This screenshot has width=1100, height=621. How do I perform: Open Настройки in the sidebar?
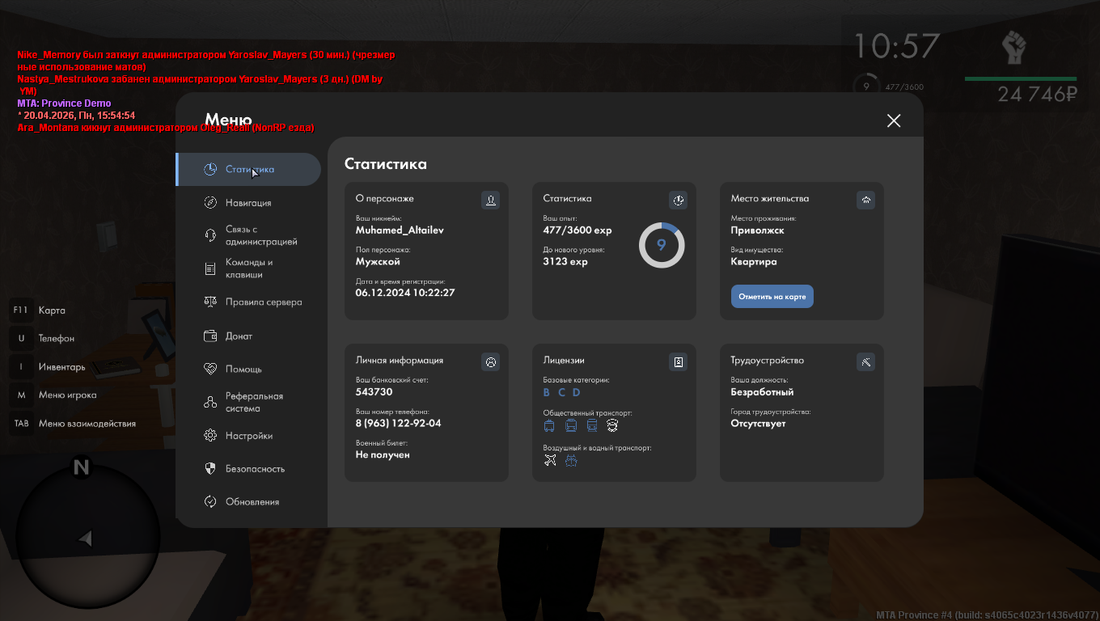click(x=248, y=436)
